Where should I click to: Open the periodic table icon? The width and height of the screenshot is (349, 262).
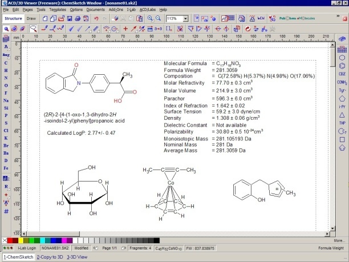(x=5, y=38)
